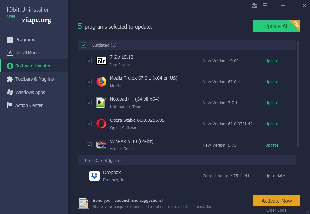Click the UpToDate & Ignored section header
Screen dimensions: 310x214
(187, 160)
